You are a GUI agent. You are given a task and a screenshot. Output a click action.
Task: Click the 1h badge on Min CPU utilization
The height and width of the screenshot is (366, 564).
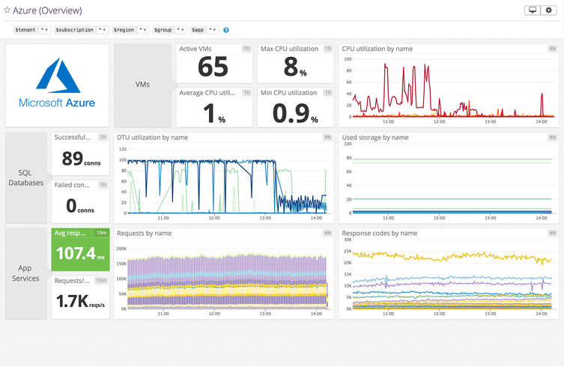[327, 93]
